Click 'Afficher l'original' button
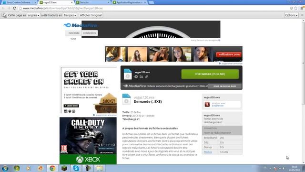The image size is (305, 172). (91, 15)
